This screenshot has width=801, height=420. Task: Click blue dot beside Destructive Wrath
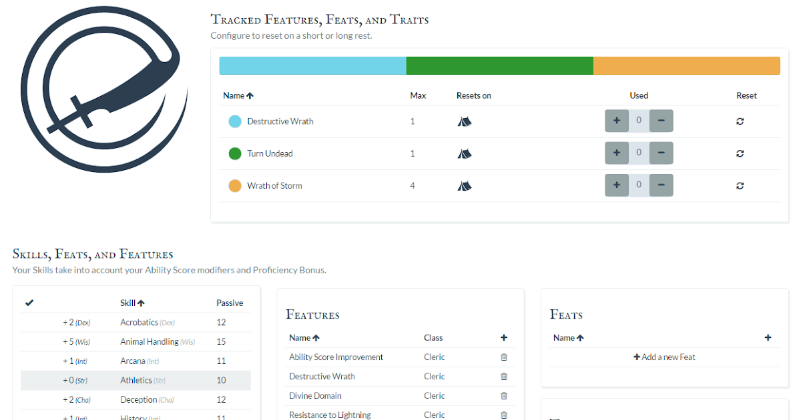[x=235, y=121]
